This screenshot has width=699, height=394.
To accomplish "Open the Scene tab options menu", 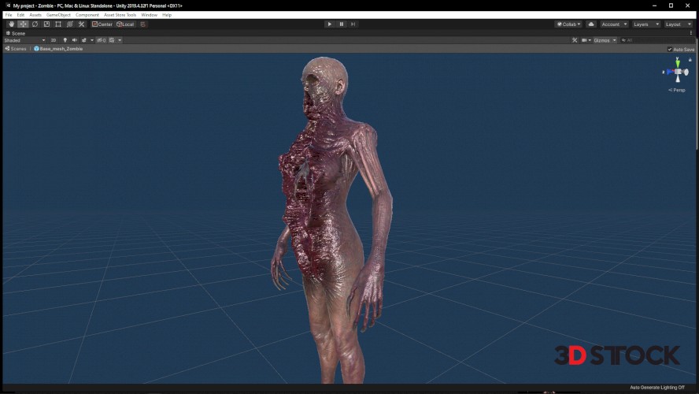I will [691, 33].
